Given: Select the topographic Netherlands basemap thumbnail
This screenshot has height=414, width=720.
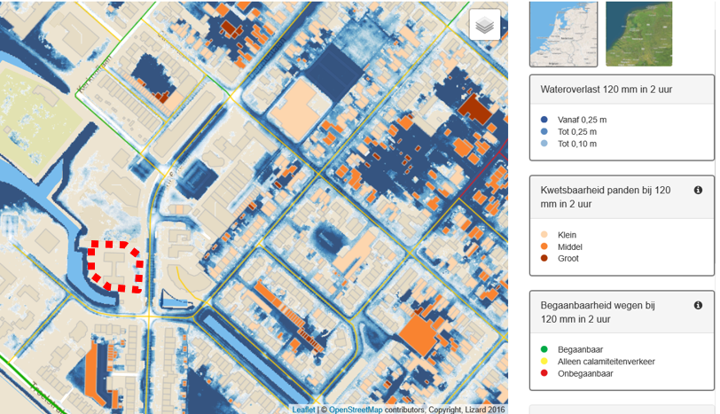Looking at the screenshot, I should (563, 34).
